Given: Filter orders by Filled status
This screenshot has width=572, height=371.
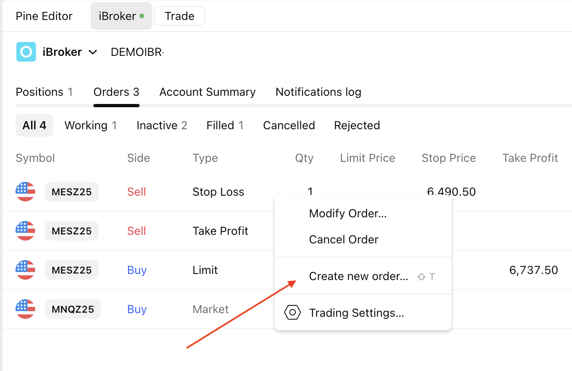Looking at the screenshot, I should [x=225, y=126].
